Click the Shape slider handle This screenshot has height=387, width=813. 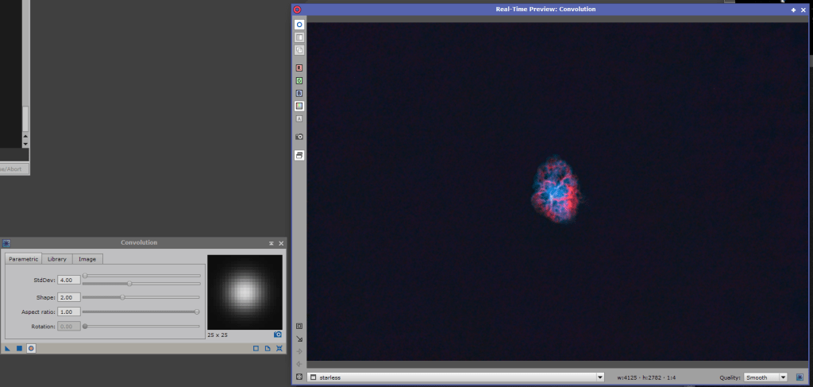coord(122,297)
